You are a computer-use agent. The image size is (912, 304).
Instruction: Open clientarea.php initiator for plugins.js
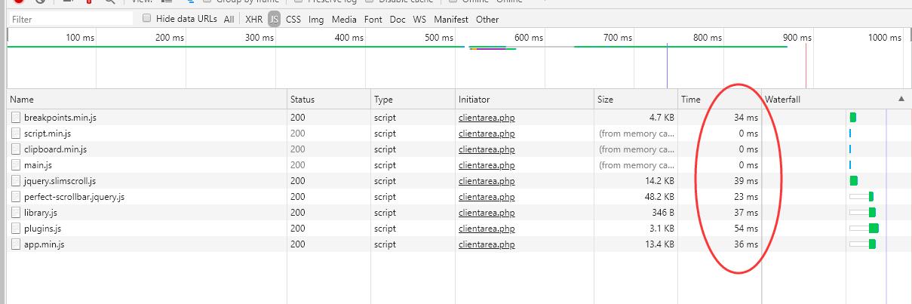point(486,229)
